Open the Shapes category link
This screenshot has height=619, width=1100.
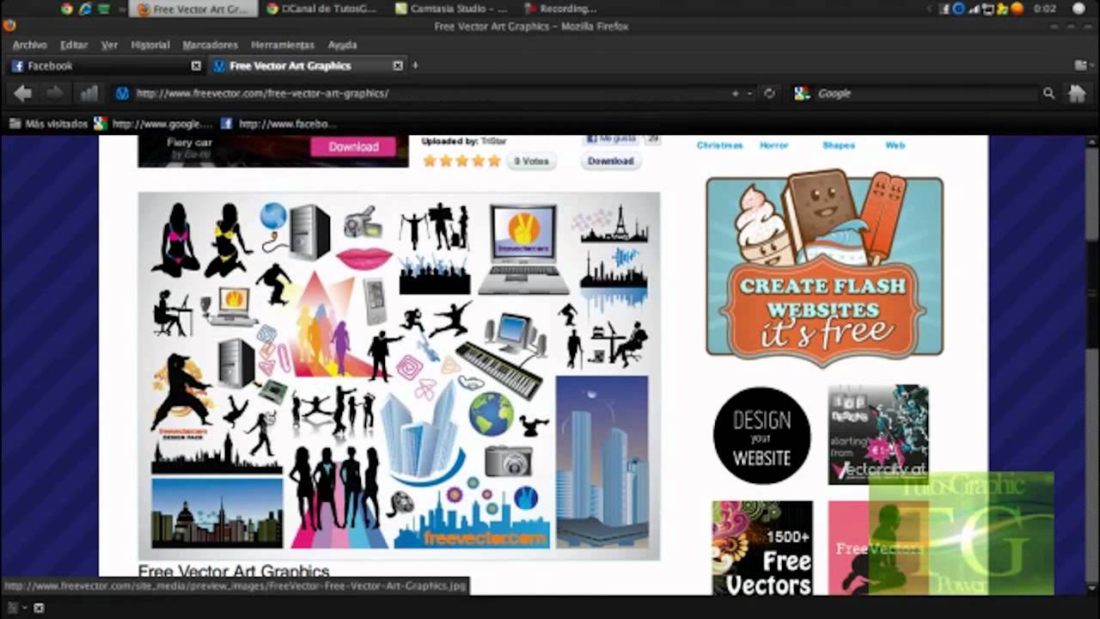tap(838, 145)
